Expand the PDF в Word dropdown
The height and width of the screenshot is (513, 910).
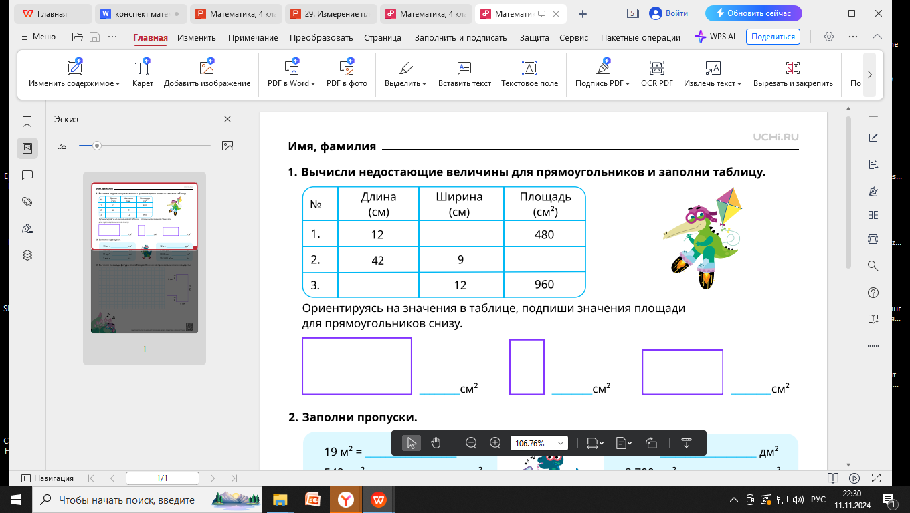point(313,84)
